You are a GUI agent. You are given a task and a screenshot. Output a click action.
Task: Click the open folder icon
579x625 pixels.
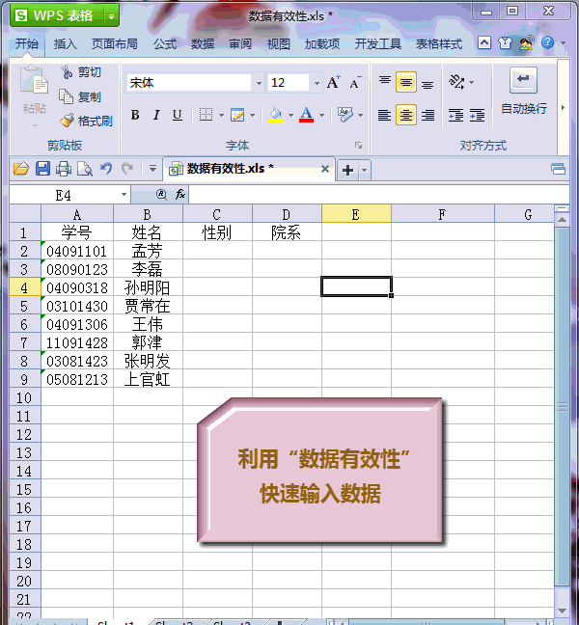tap(21, 169)
